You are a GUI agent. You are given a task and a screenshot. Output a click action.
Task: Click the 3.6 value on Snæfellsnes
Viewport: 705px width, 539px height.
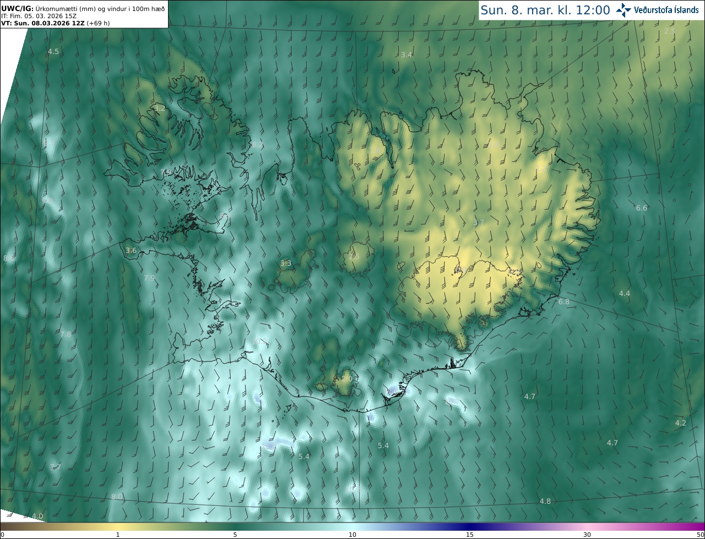131,250
